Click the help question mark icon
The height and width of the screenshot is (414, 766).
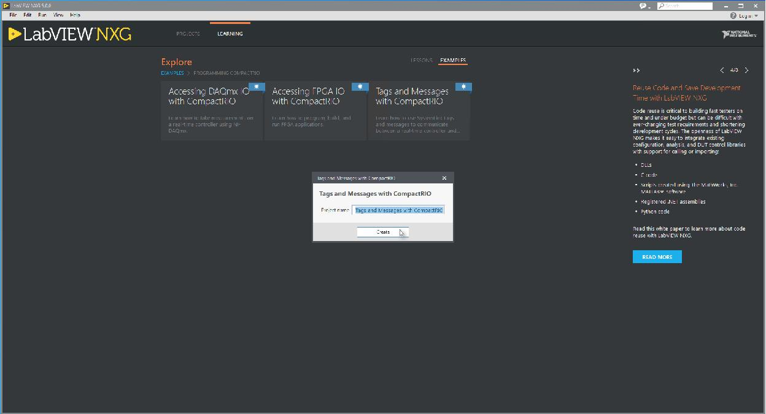[x=733, y=15]
